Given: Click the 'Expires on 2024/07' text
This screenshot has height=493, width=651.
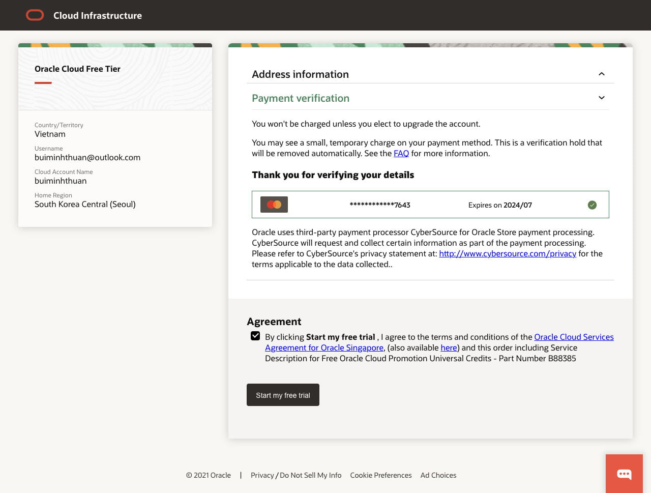Looking at the screenshot, I should coord(500,205).
